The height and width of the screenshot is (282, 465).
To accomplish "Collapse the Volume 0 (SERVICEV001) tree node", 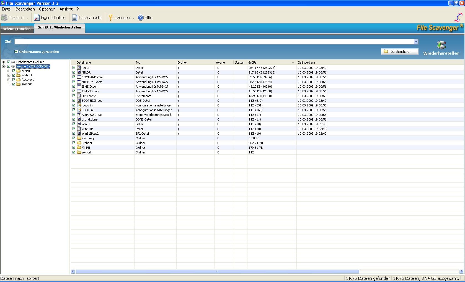I will 4,66.
